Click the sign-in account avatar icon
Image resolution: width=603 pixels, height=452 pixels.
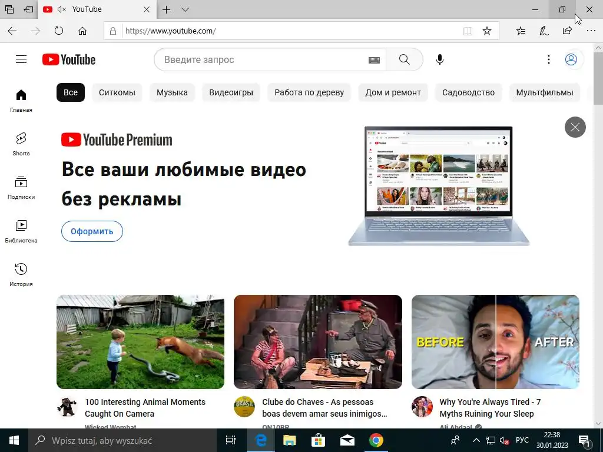click(x=571, y=59)
